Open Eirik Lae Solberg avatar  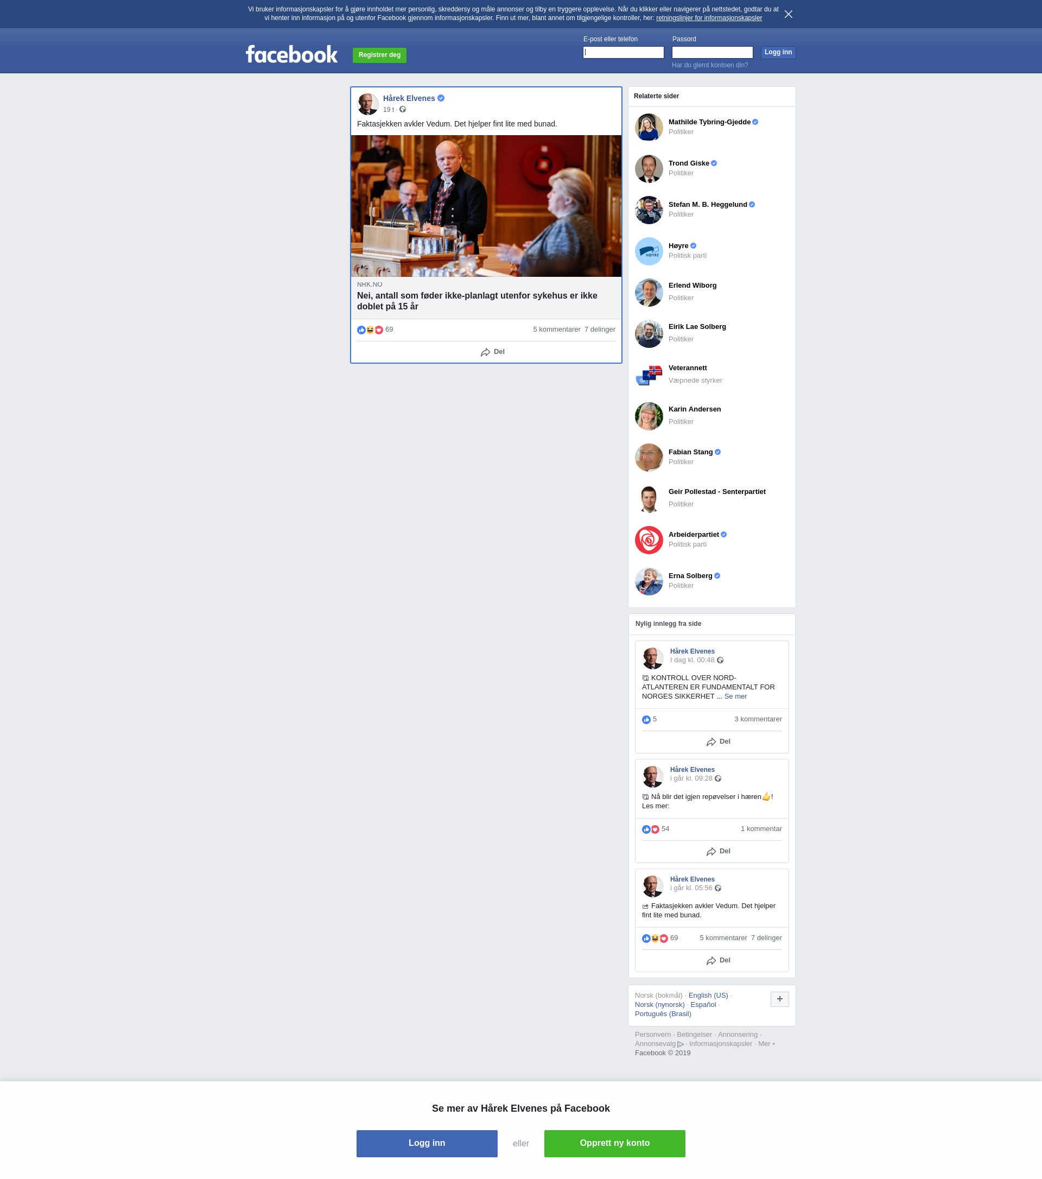click(649, 334)
